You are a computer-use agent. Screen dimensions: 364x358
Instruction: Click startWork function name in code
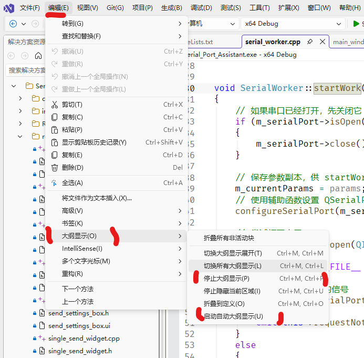tap(337, 88)
